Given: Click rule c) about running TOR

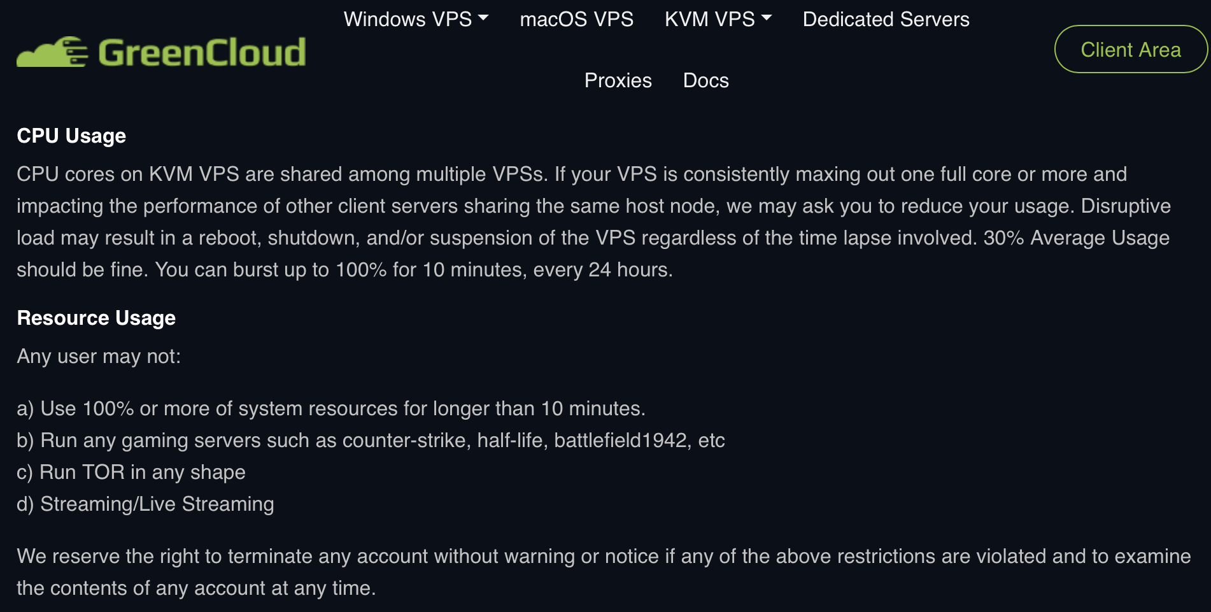Looking at the screenshot, I should coord(131,472).
